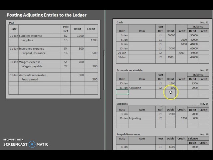Select balance 44000 in Cash ledger
The height and width of the screenshot is (160, 213).
tap(193, 53)
